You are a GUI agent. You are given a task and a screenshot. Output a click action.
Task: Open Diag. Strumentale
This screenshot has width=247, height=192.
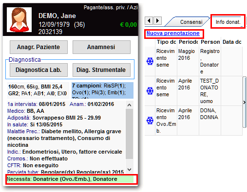tap(101, 70)
